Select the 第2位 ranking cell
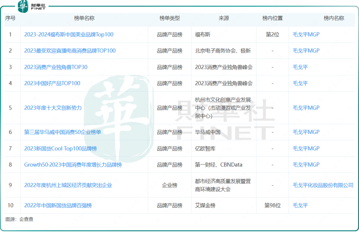 tap(272, 35)
